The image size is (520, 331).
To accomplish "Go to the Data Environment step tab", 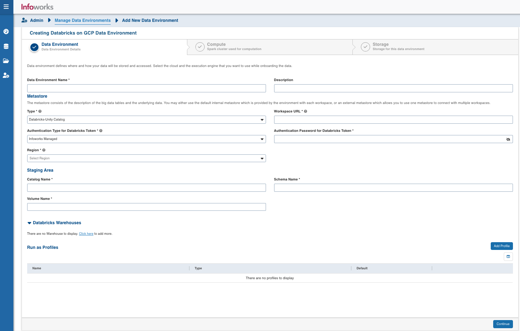I will click(104, 47).
